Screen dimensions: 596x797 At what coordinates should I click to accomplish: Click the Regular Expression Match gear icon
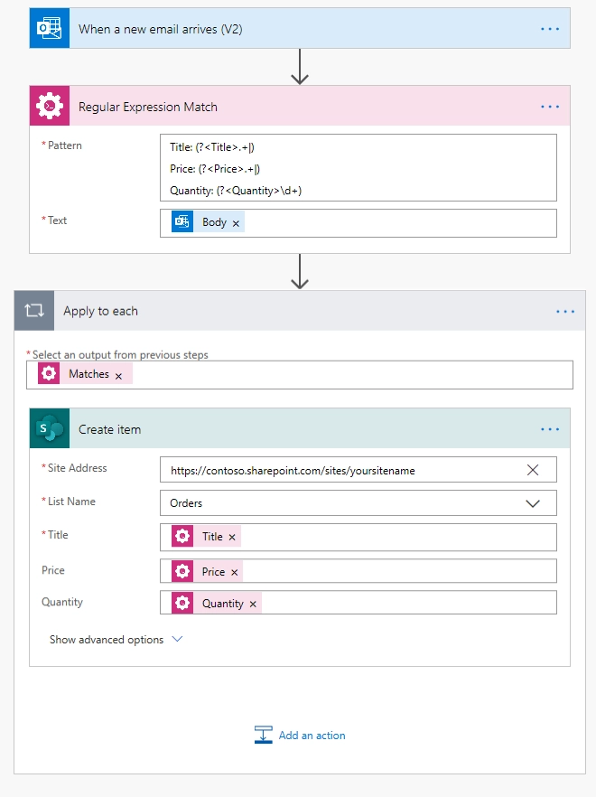coord(50,107)
